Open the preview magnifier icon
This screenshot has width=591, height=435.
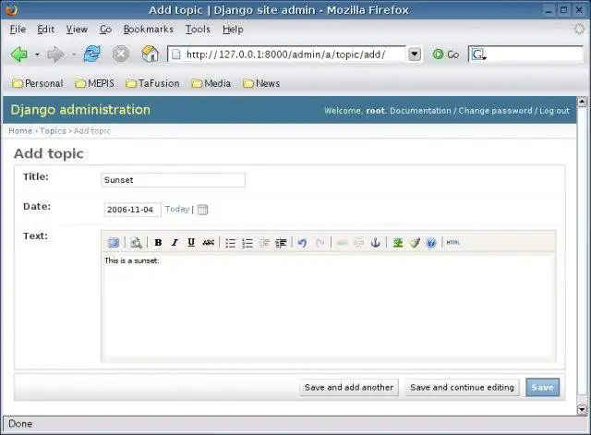click(x=136, y=242)
